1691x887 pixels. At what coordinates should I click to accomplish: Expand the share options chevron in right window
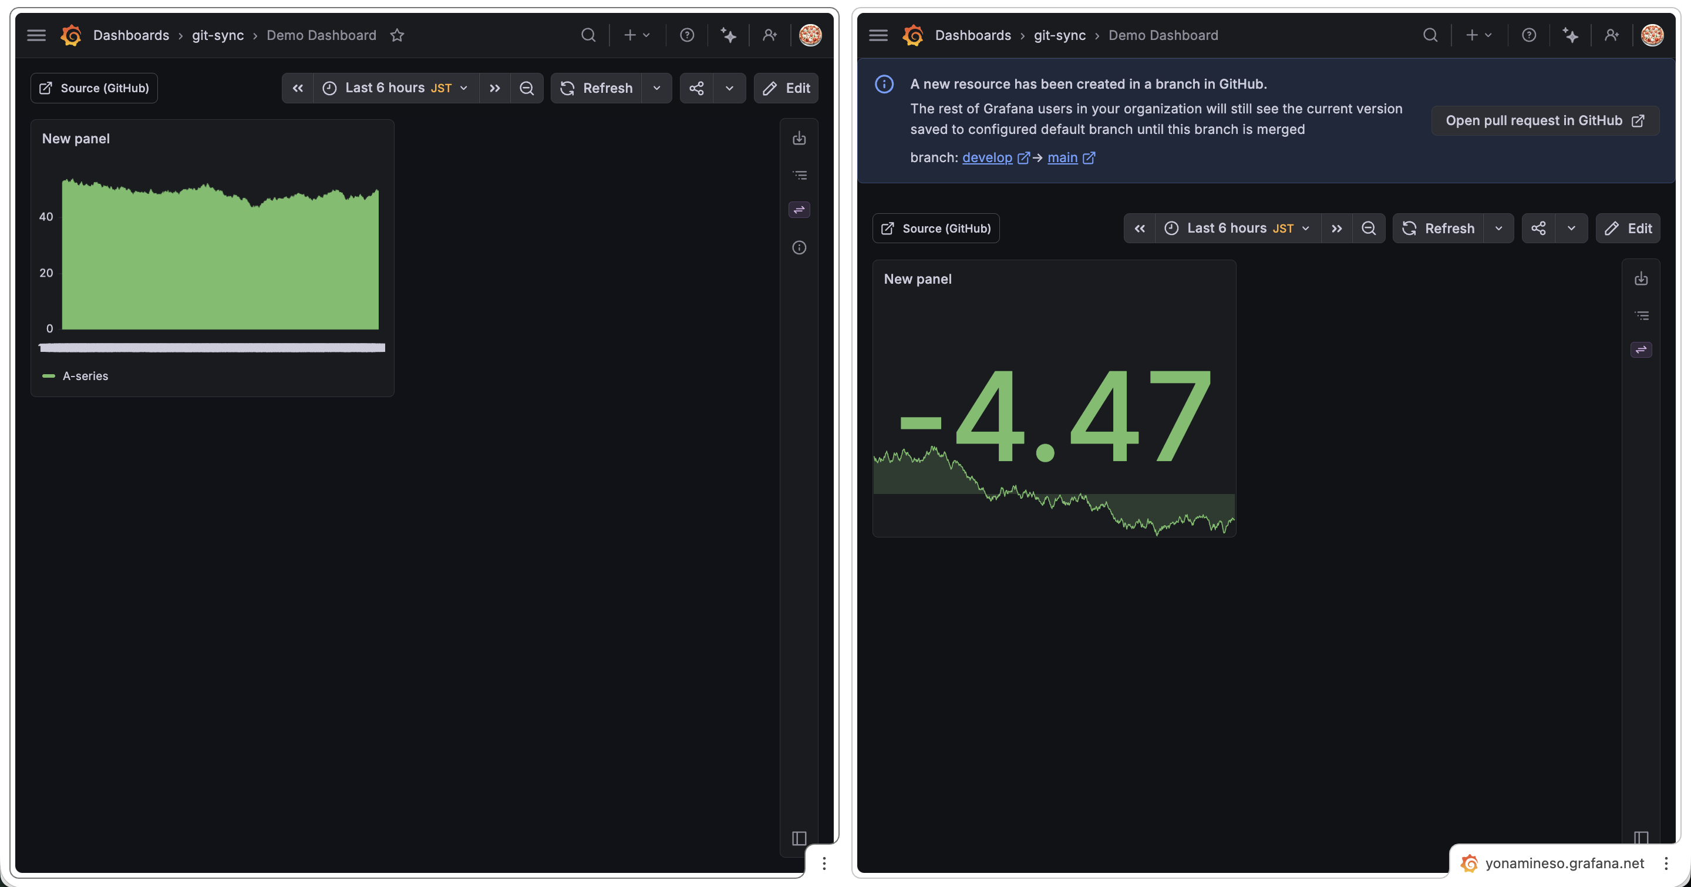(x=1571, y=229)
